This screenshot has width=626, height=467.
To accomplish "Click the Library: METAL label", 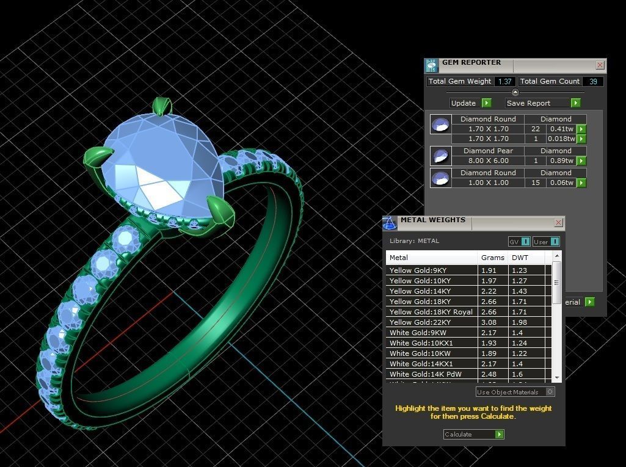I will click(414, 241).
